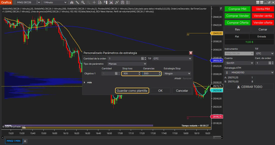Viewport: 275px width, 145px height.
Task: Open the TIF GTC dropdown in dialog
Action: (172, 58)
